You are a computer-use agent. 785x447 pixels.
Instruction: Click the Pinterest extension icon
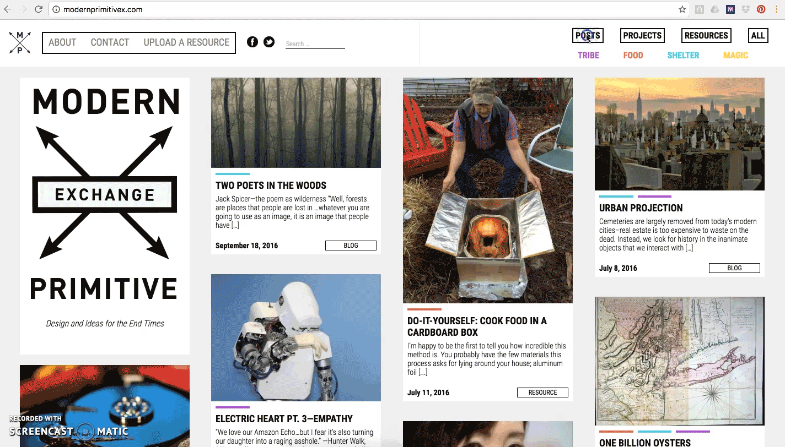click(761, 9)
